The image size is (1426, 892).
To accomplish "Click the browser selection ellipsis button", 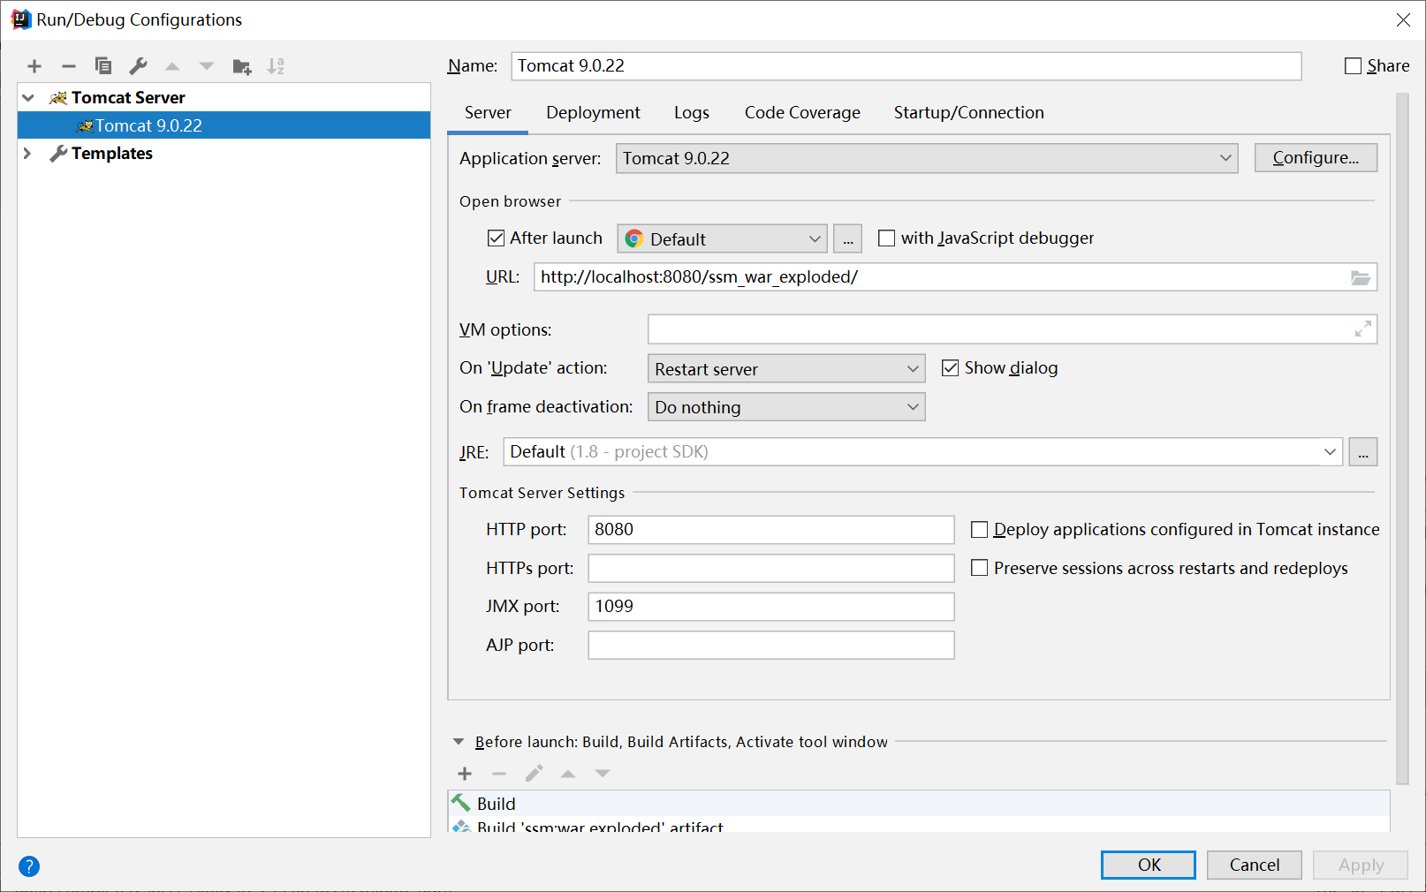I will (x=847, y=238).
